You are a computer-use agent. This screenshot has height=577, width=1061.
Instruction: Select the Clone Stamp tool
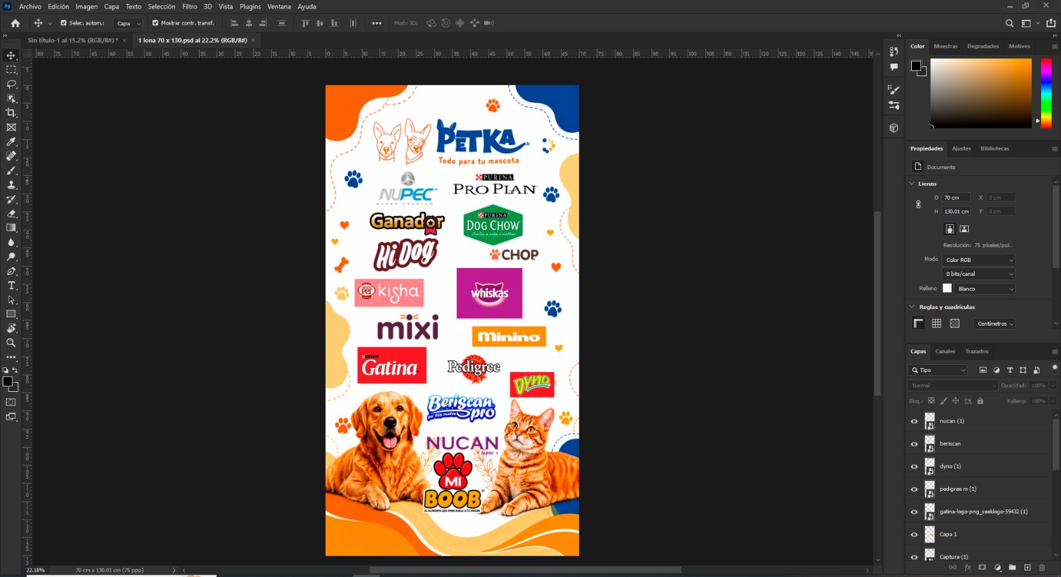pyautogui.click(x=11, y=185)
